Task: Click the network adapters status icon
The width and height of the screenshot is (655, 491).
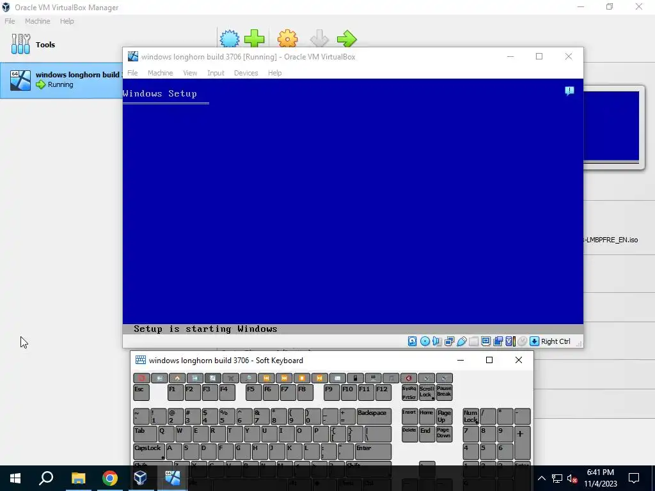Action: [450, 341]
